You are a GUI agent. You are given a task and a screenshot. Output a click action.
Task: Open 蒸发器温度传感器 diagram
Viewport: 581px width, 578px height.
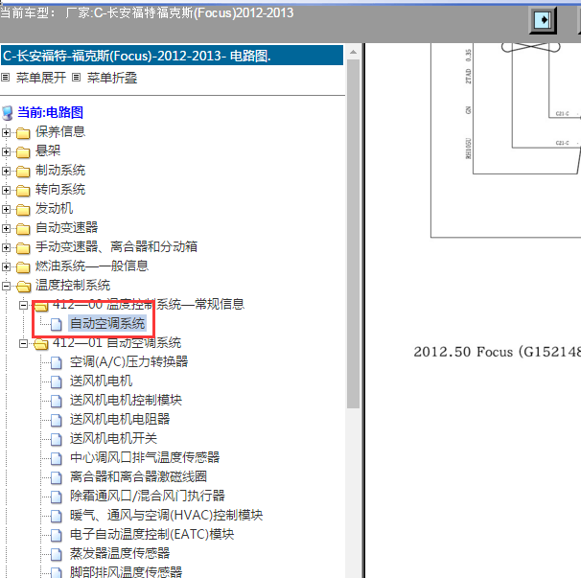(x=120, y=553)
